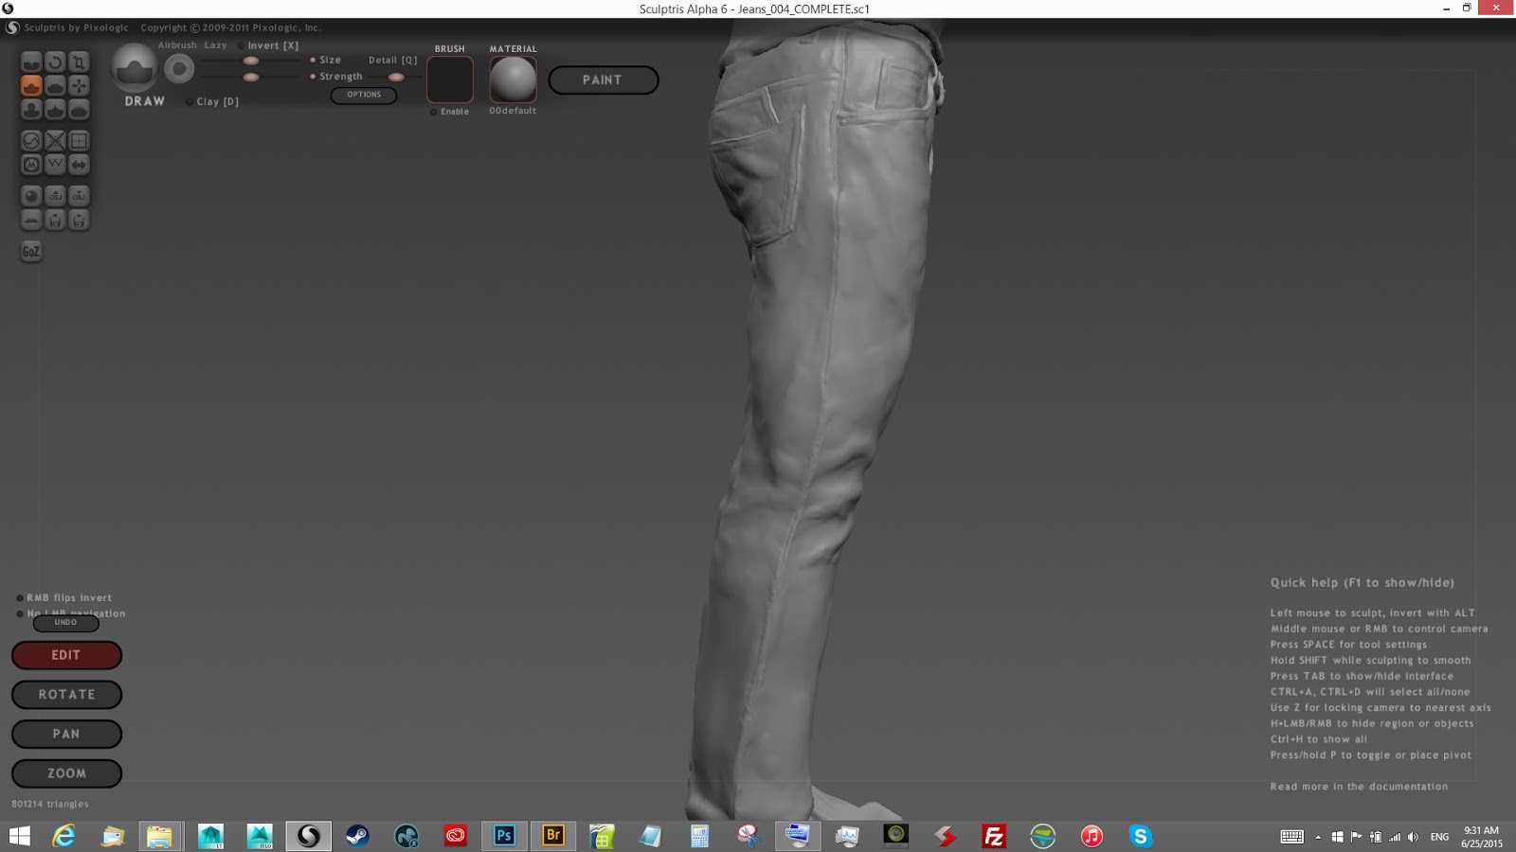Viewport: 1516px width, 852px height.
Task: Toggle the Clay [D] option
Action: [x=189, y=101]
